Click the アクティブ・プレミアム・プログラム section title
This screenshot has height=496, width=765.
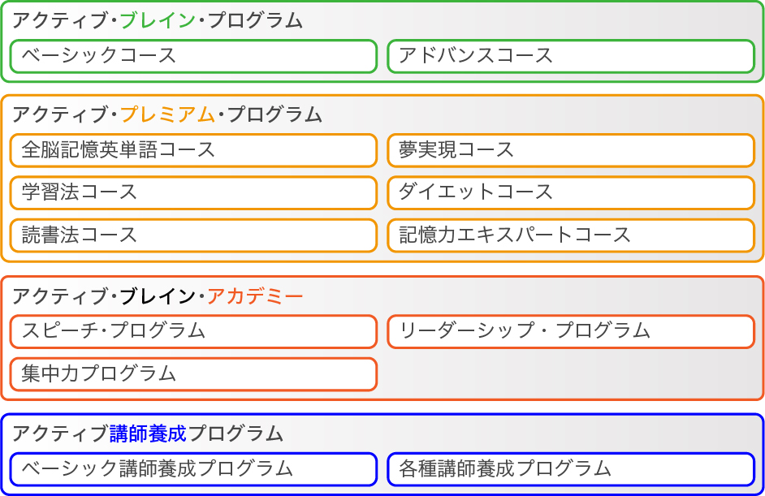point(167,115)
